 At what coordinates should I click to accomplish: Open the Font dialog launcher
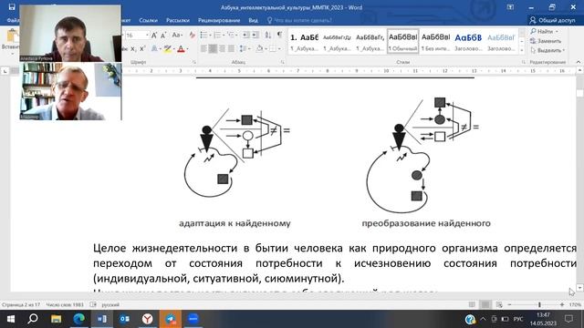pyautogui.click(x=194, y=62)
